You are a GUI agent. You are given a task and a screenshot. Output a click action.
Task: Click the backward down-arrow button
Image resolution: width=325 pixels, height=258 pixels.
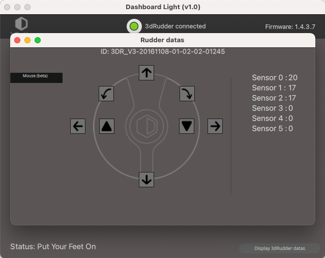(146, 180)
